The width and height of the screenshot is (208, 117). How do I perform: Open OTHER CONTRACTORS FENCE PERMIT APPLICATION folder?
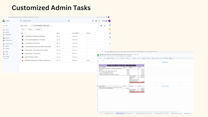pos(38,47)
